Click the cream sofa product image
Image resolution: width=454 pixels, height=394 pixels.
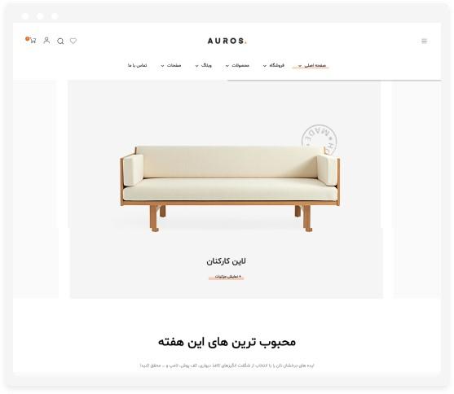coord(230,188)
